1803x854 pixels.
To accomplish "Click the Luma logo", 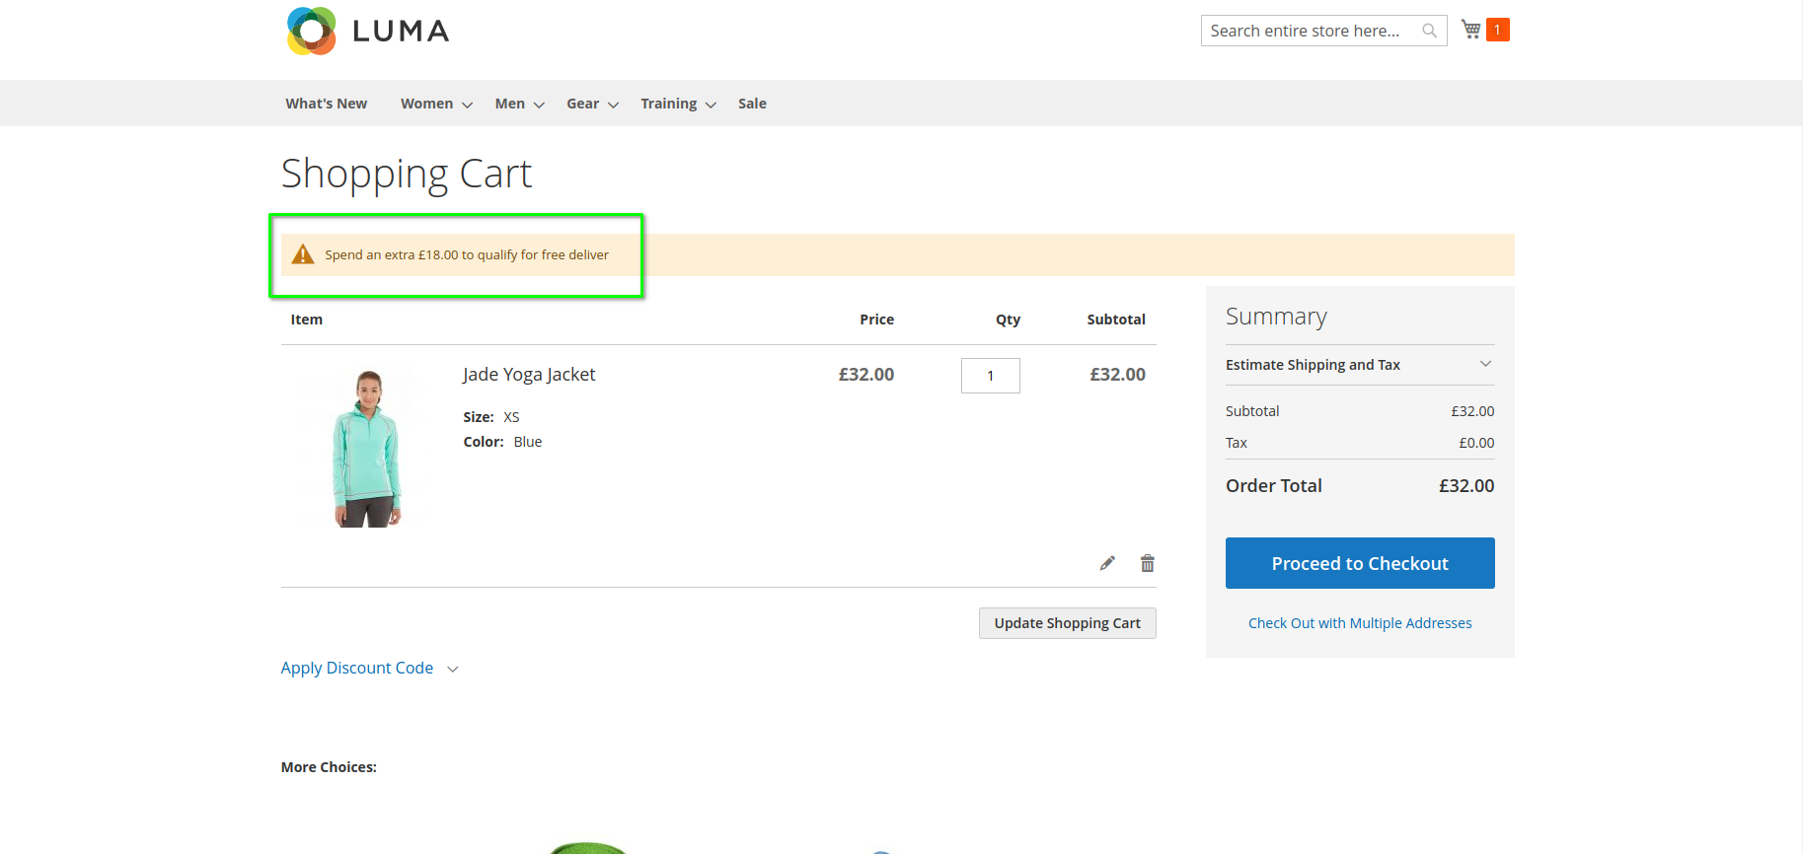I will [368, 31].
